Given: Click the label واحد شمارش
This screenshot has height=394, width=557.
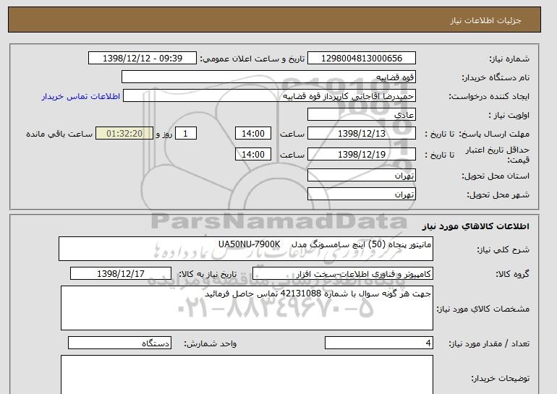Looking at the screenshot, I should pyautogui.click(x=211, y=344).
